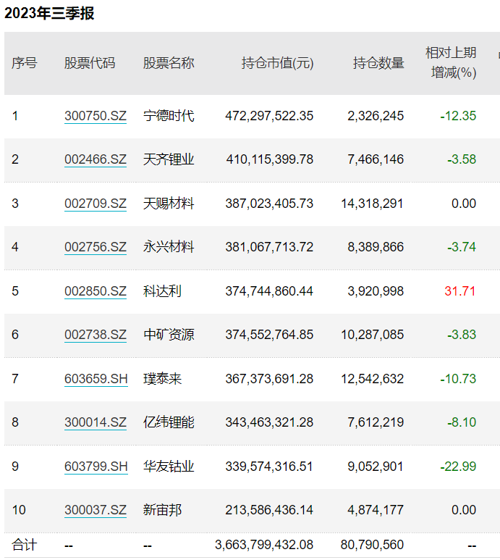Click holding quantity 9,052,901
Screen dimensions: 500x560
point(376,467)
